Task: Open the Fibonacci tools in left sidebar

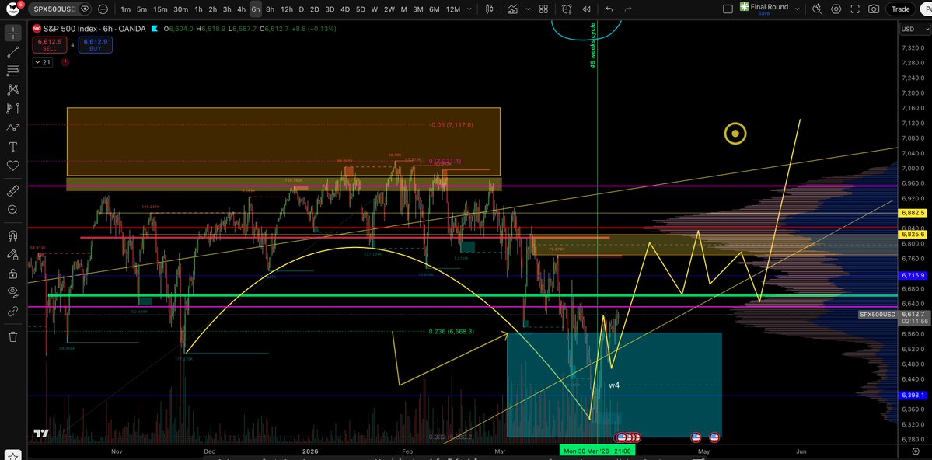Action: [x=12, y=71]
